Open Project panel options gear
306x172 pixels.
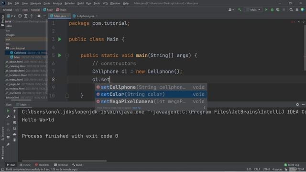[x=39, y=16]
